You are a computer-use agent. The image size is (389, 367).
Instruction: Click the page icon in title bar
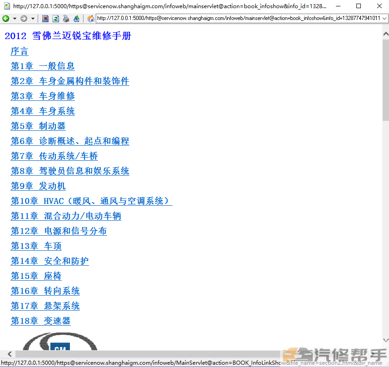[x=7, y=6]
